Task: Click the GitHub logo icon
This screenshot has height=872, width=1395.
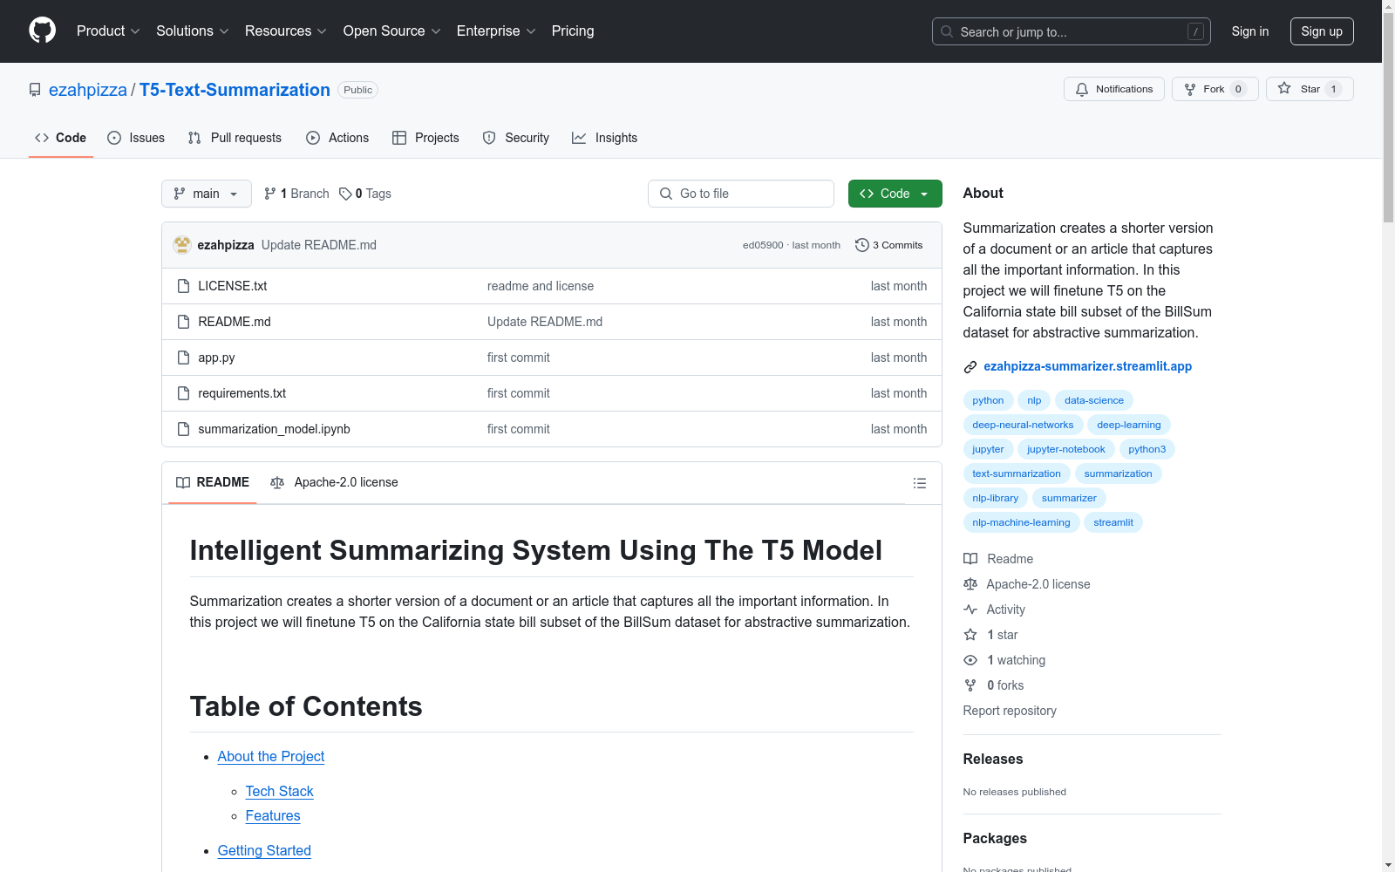Action: 42,31
